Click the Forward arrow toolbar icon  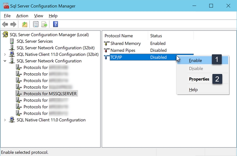pyautogui.click(x=13, y=24)
